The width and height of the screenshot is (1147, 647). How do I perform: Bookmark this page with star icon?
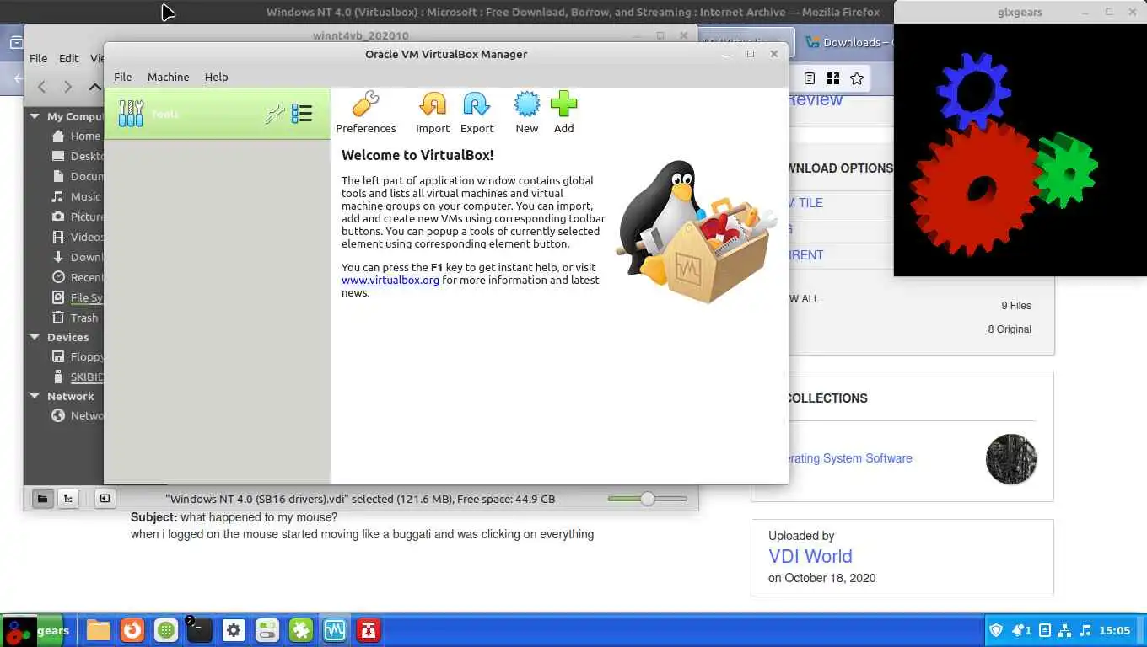coord(857,78)
